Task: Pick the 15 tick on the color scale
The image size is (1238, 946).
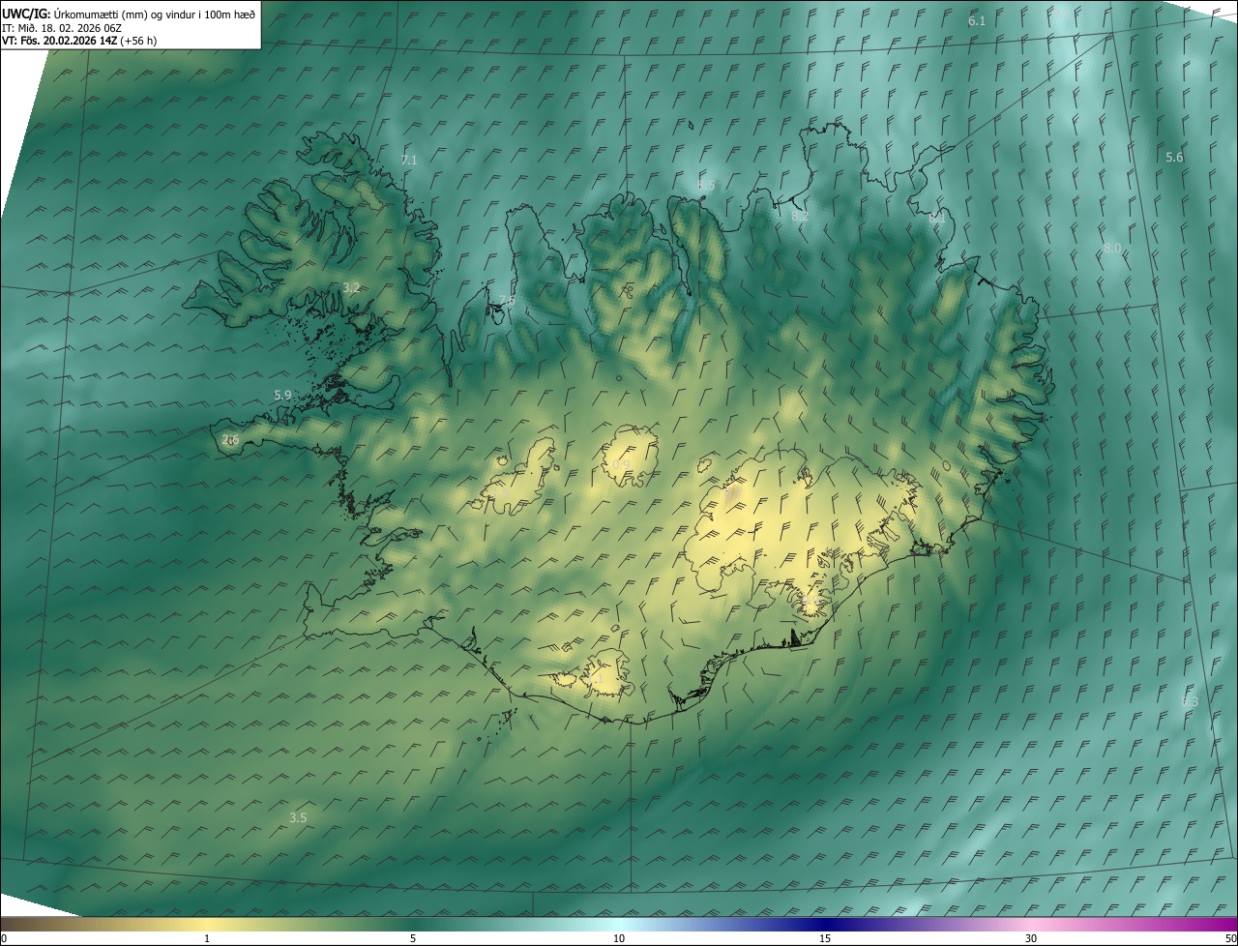Action: 825,939
